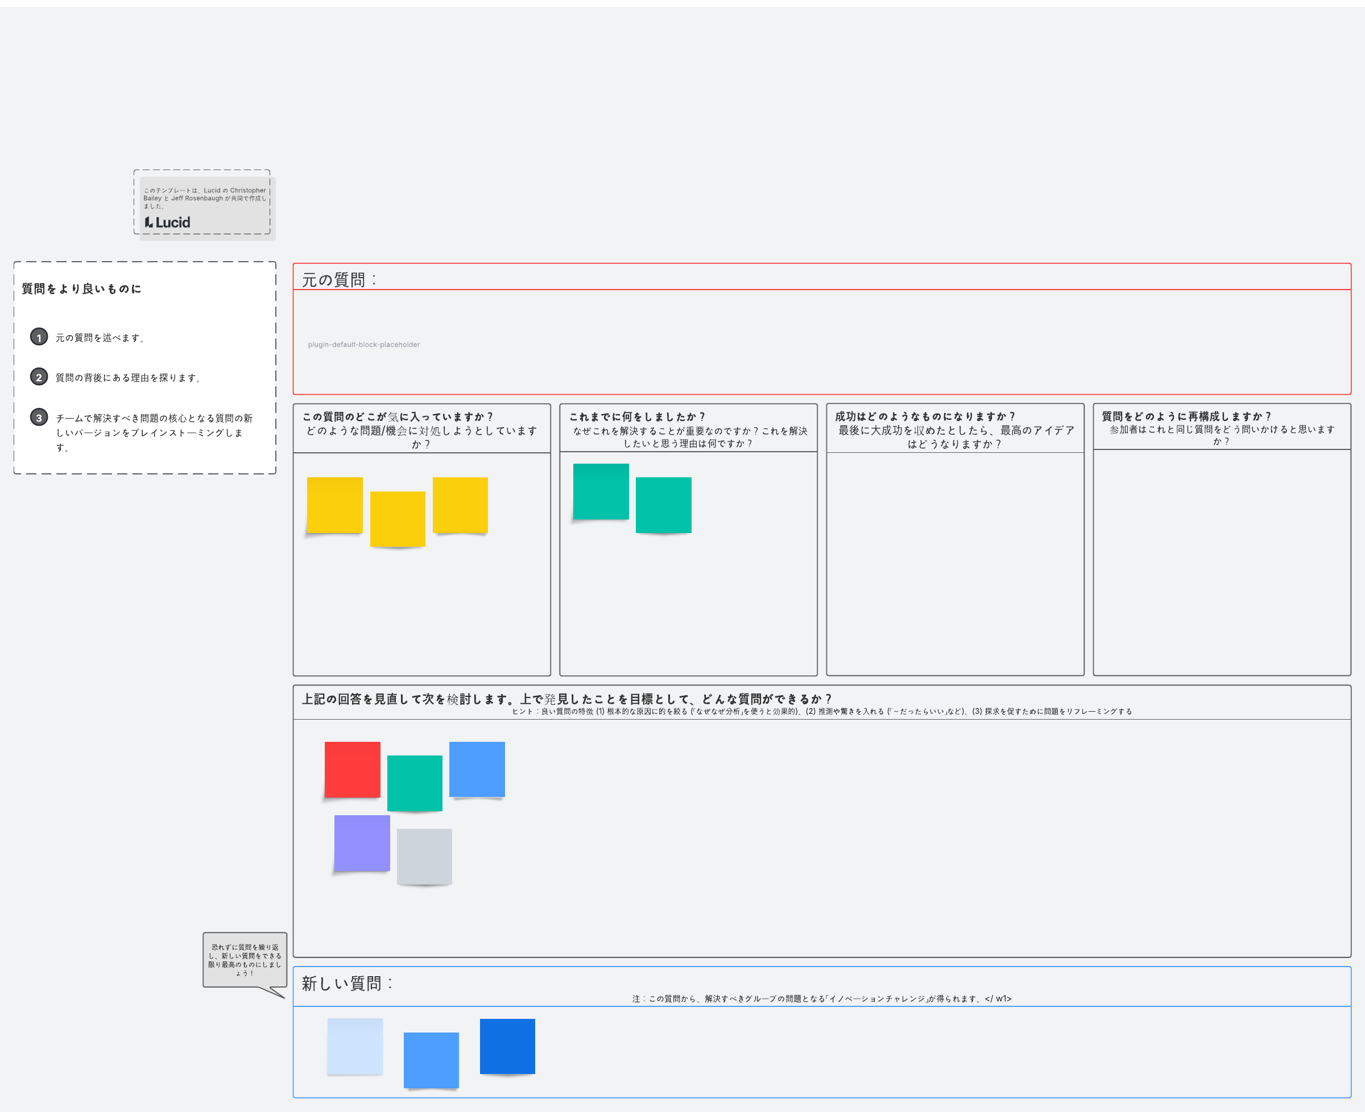Viewport: 1365px width, 1119px height.
Task: Select the leftmost yellow sticky note
Action: pos(334,505)
